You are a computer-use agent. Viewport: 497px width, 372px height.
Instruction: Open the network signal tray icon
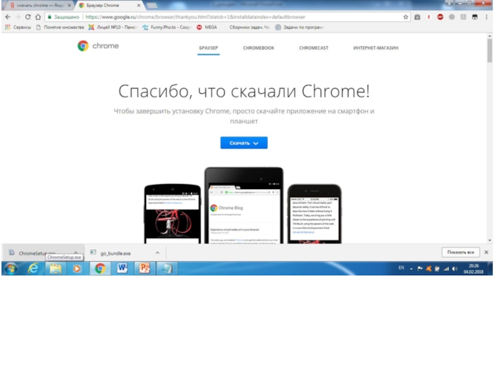click(446, 269)
